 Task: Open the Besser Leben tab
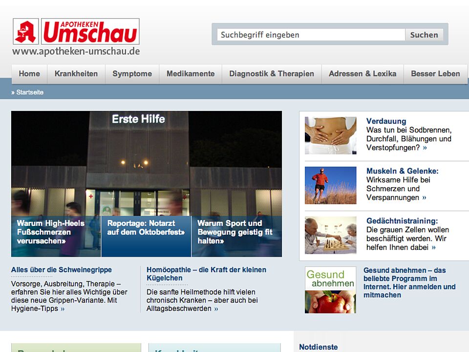[x=435, y=74]
